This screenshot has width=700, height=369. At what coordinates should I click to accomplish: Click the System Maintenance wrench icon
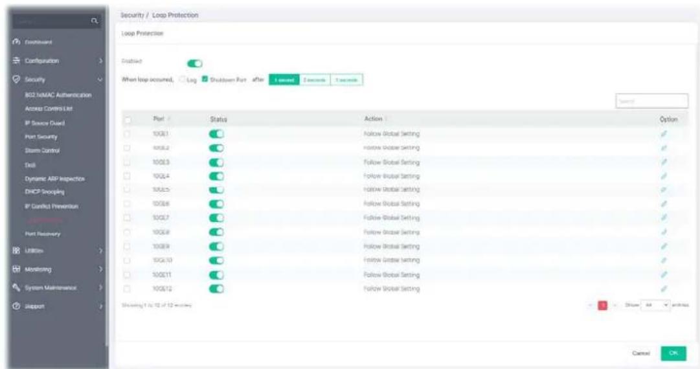(17, 288)
